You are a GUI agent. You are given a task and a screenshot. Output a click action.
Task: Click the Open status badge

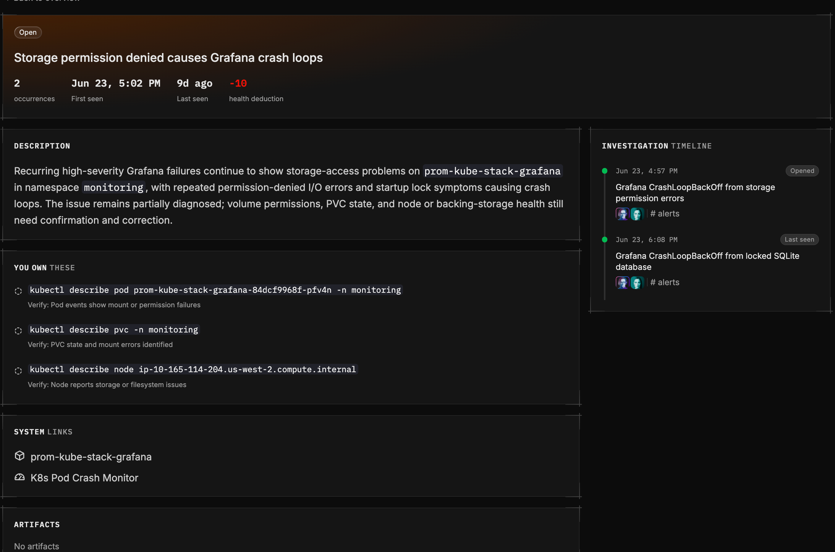click(x=28, y=32)
